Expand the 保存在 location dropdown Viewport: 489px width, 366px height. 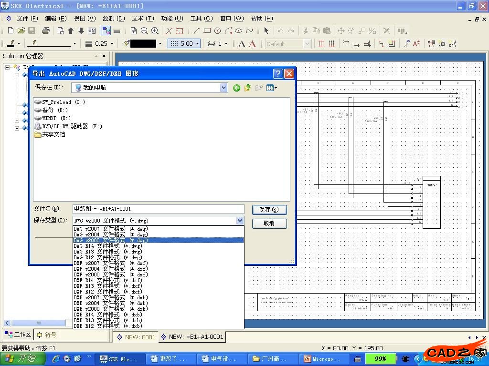coord(223,88)
